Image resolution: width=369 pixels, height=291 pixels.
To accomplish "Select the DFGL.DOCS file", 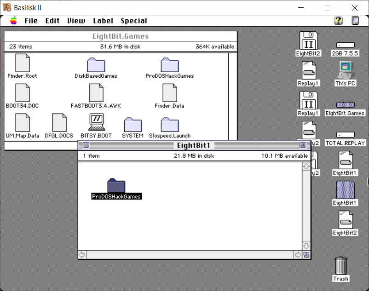I will pos(59,126).
